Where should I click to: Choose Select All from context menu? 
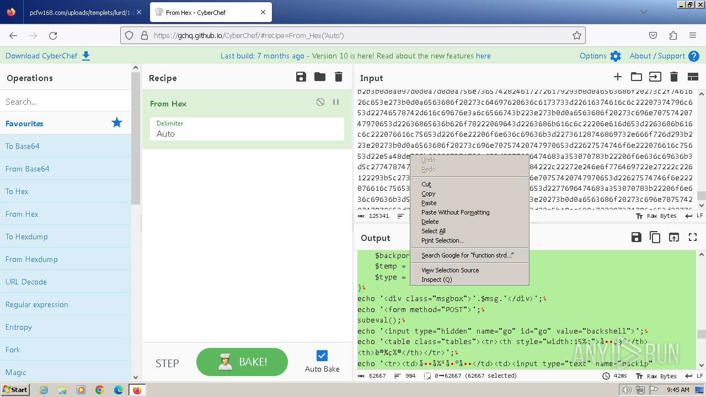[469, 231]
